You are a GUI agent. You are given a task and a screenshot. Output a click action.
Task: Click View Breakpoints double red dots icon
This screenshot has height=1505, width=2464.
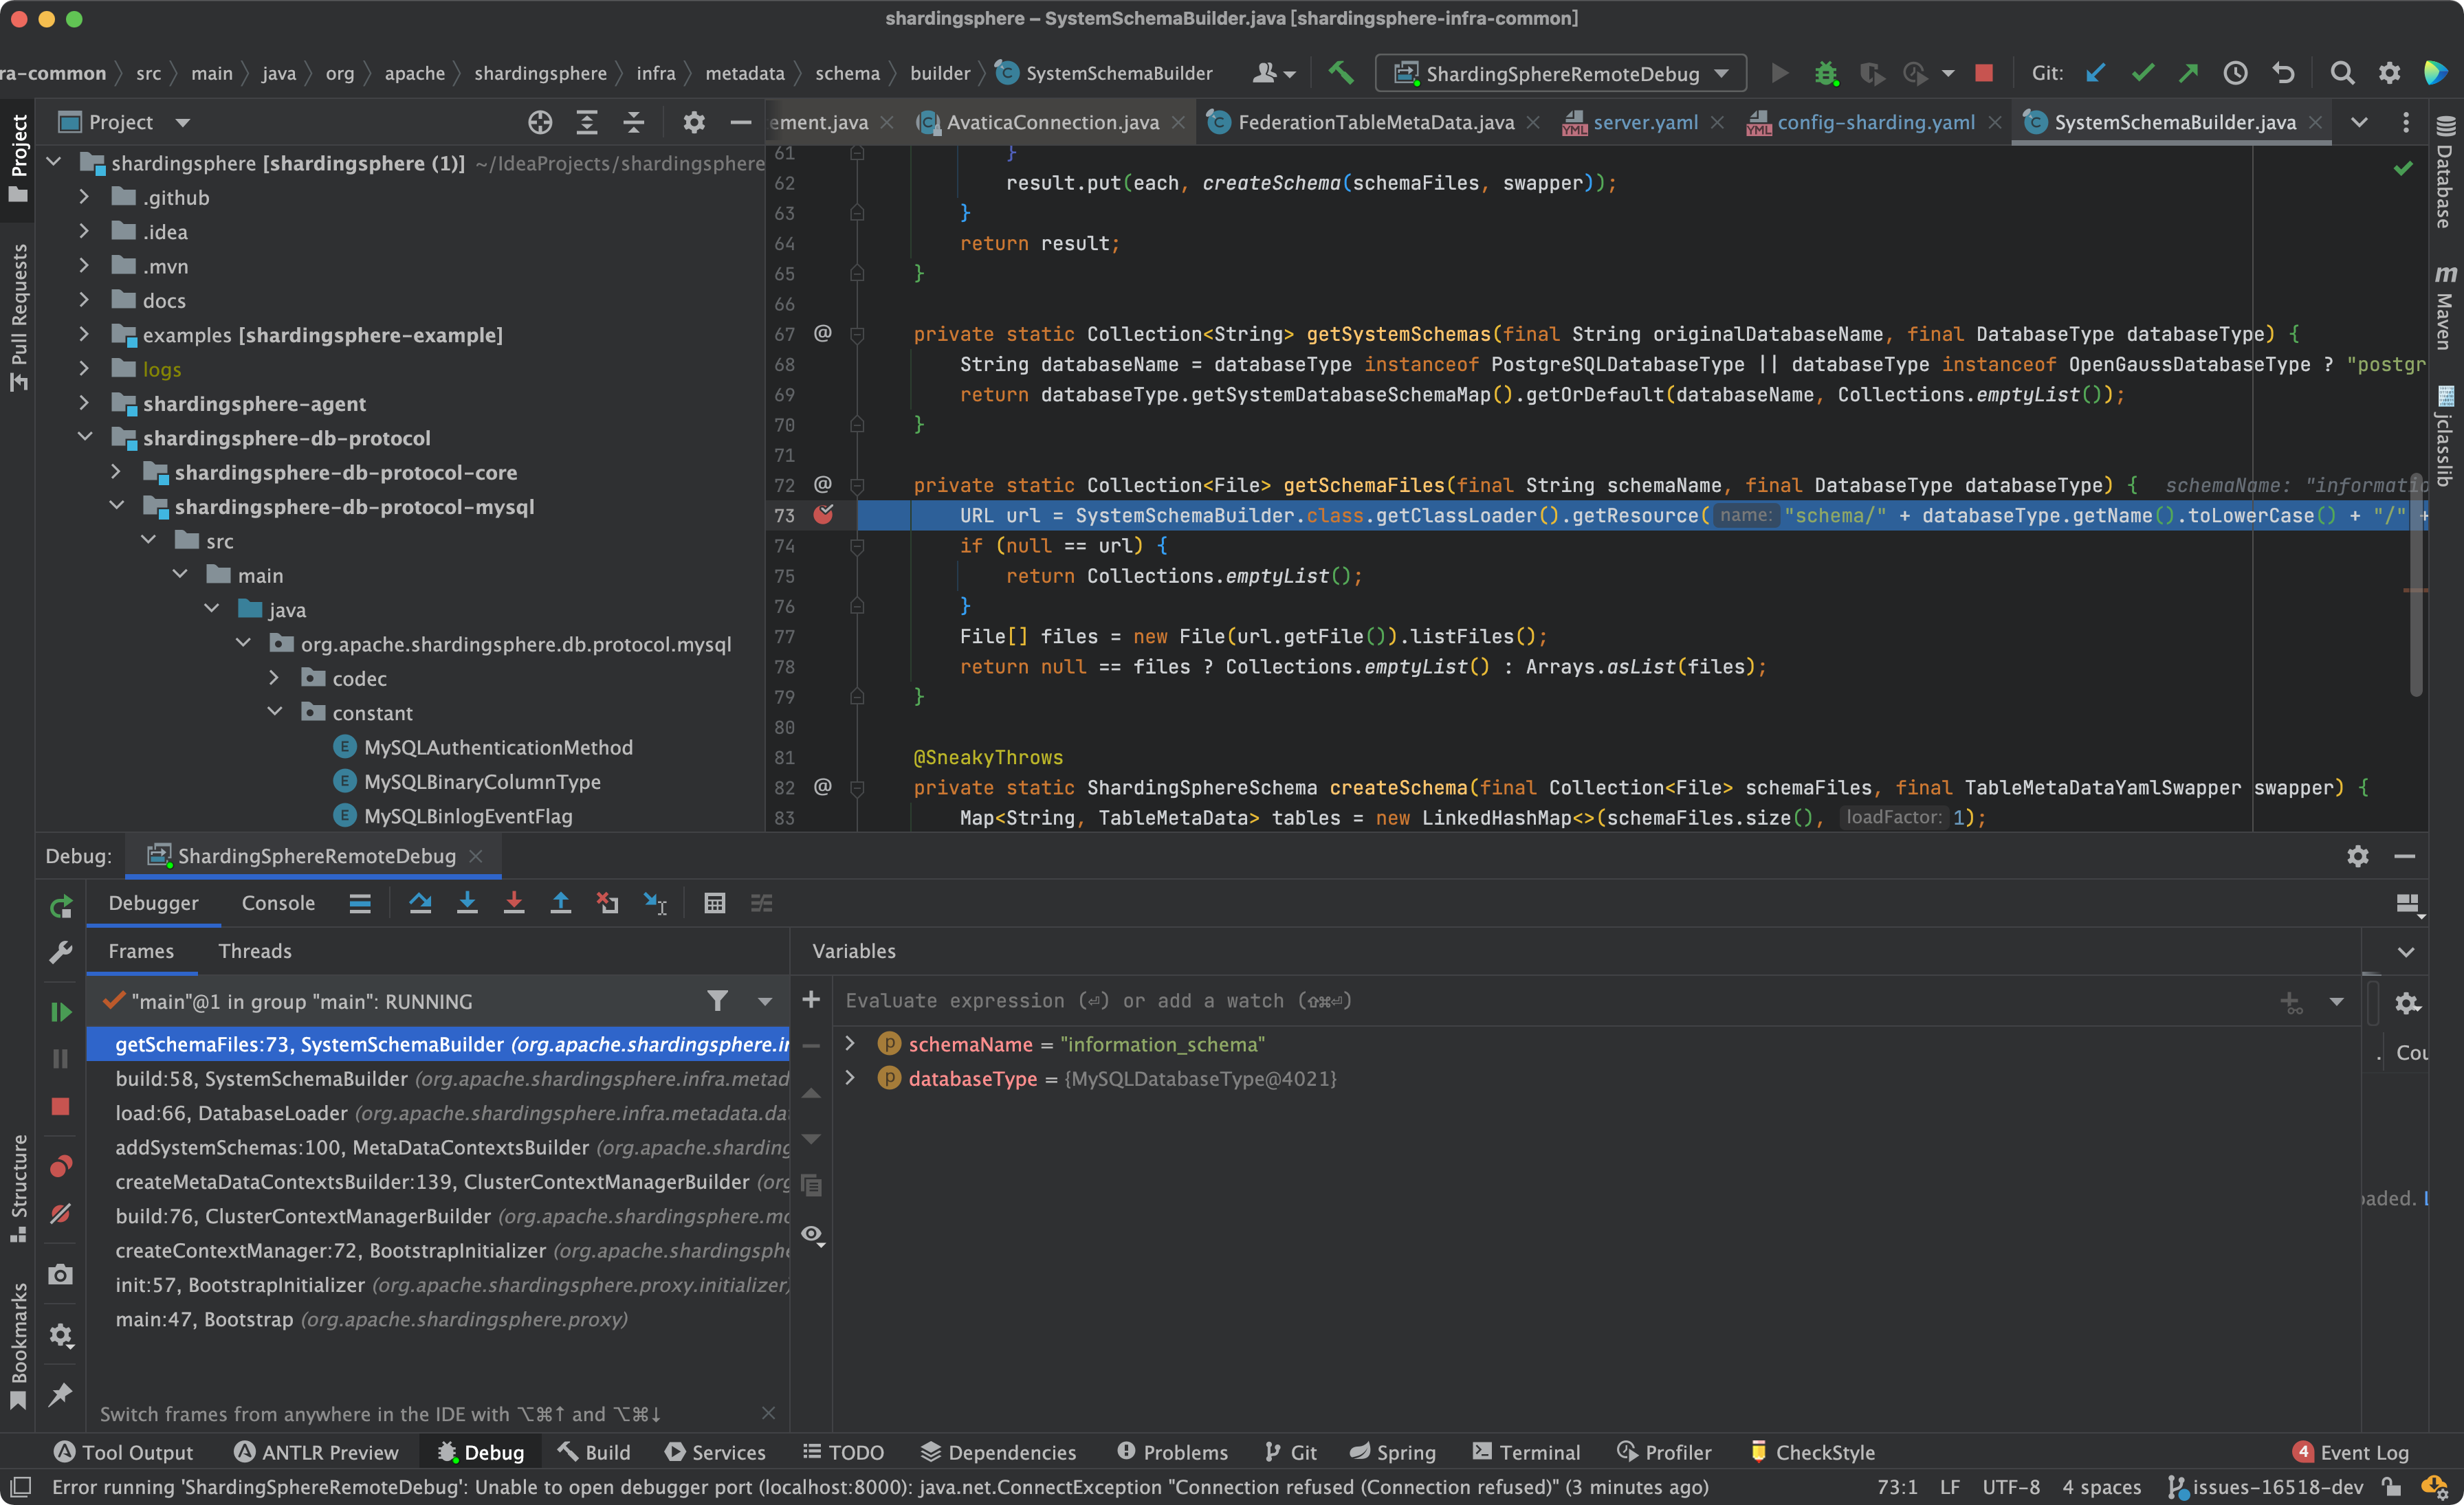(61, 1166)
